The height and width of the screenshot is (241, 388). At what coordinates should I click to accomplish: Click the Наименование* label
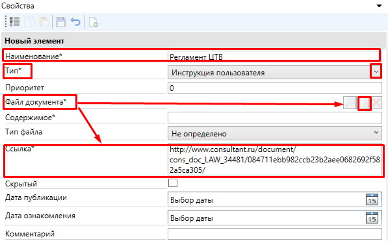coord(34,56)
